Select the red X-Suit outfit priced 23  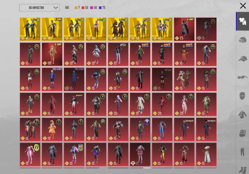click(184, 29)
